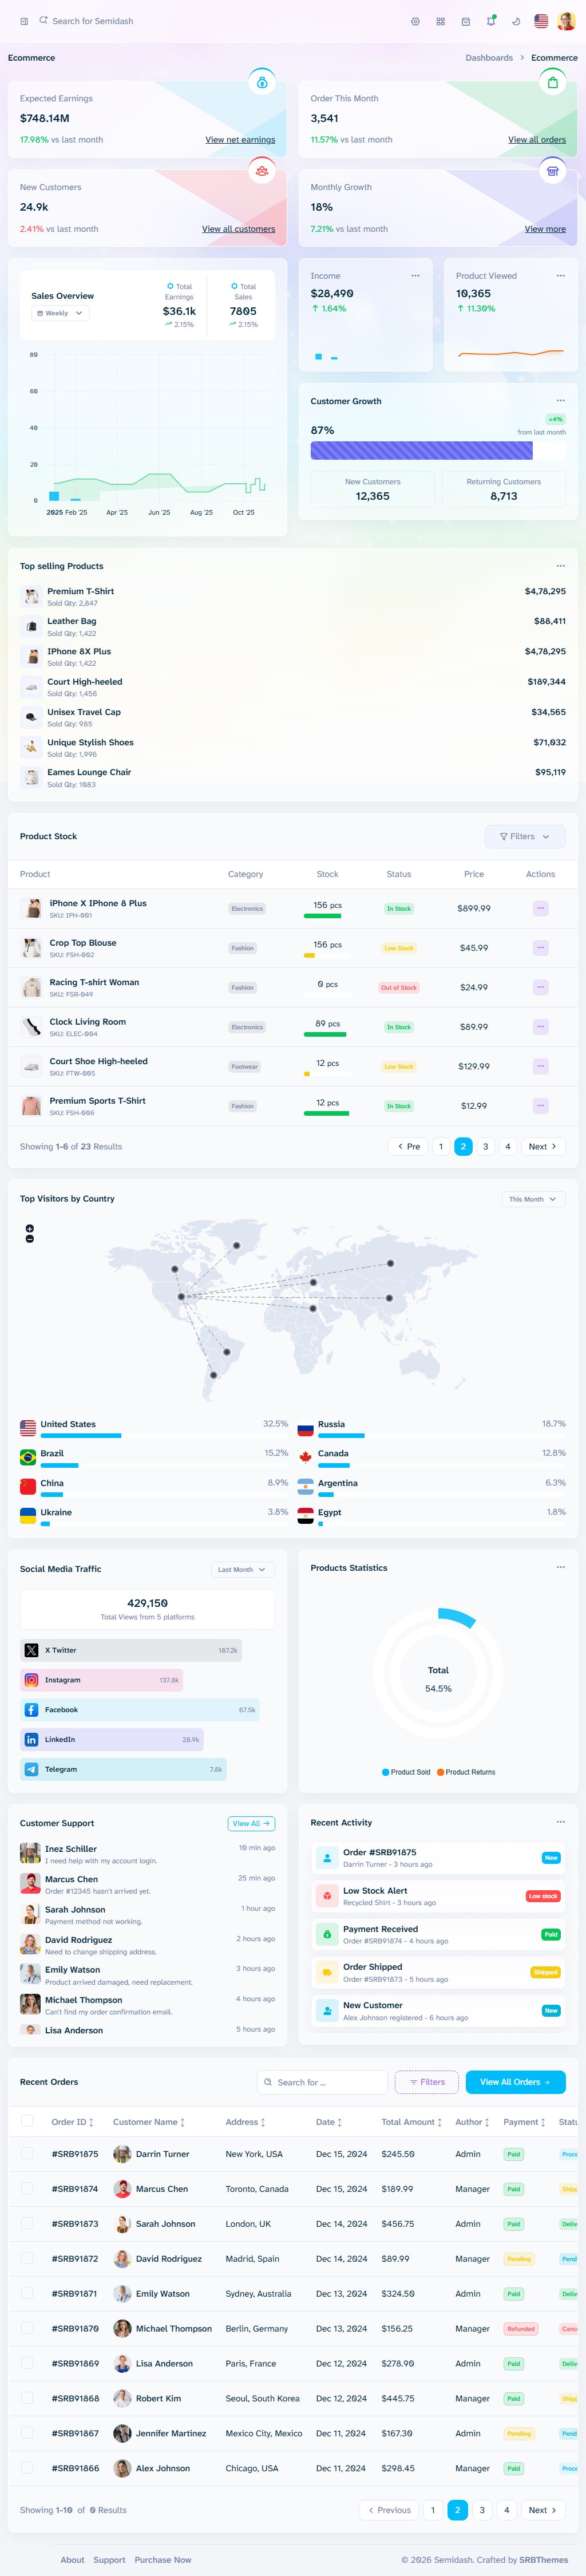Viewport: 586px width, 2576px height.
Task: Toggle select-all checkbox in Recent Orders header
Action: pos(27,2122)
